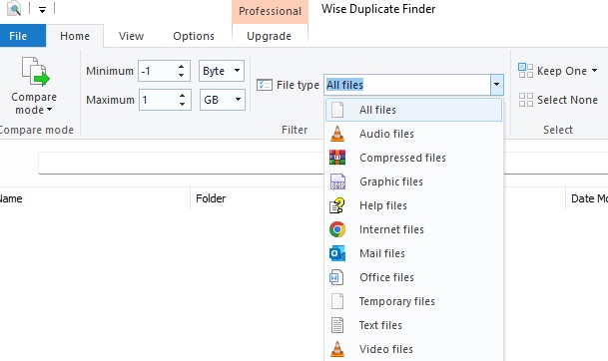Switch to the View ribbon tab
The width and height of the screenshot is (608, 361).
pos(131,36)
